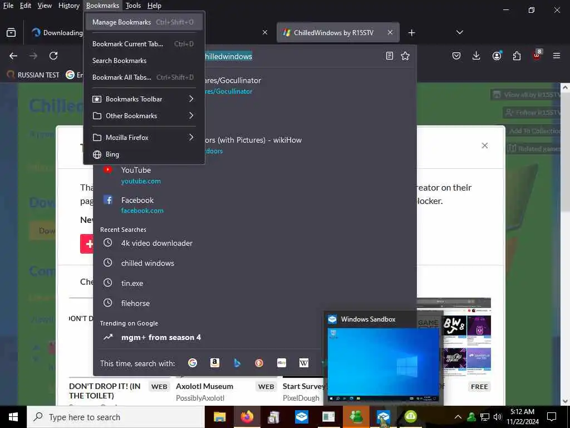Expand the Other Bookmarks submenu
The width and height of the screenshot is (570, 428).
point(144,116)
